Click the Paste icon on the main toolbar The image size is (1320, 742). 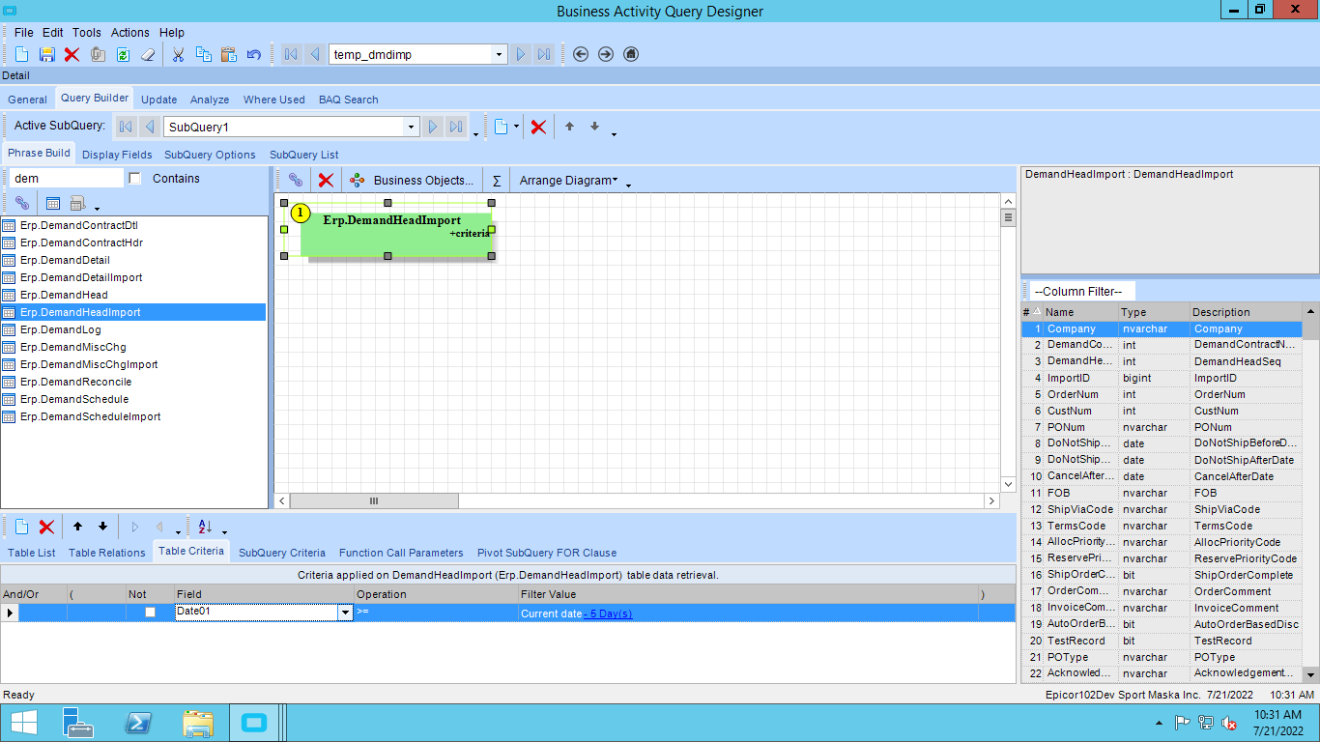pyautogui.click(x=228, y=54)
